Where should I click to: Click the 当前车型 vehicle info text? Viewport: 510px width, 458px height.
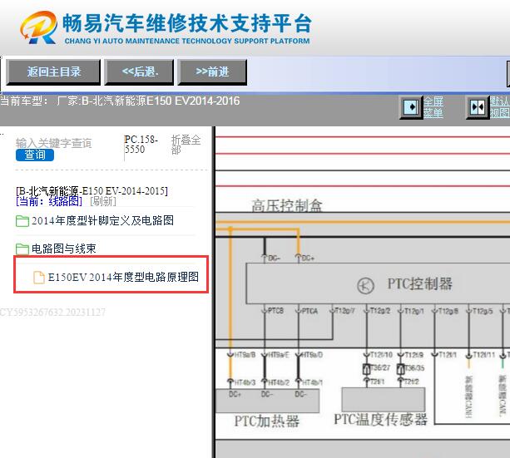coord(120,101)
